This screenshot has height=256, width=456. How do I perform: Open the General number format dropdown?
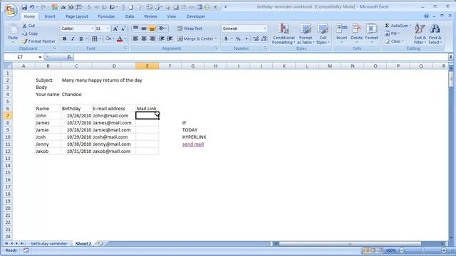click(264, 28)
